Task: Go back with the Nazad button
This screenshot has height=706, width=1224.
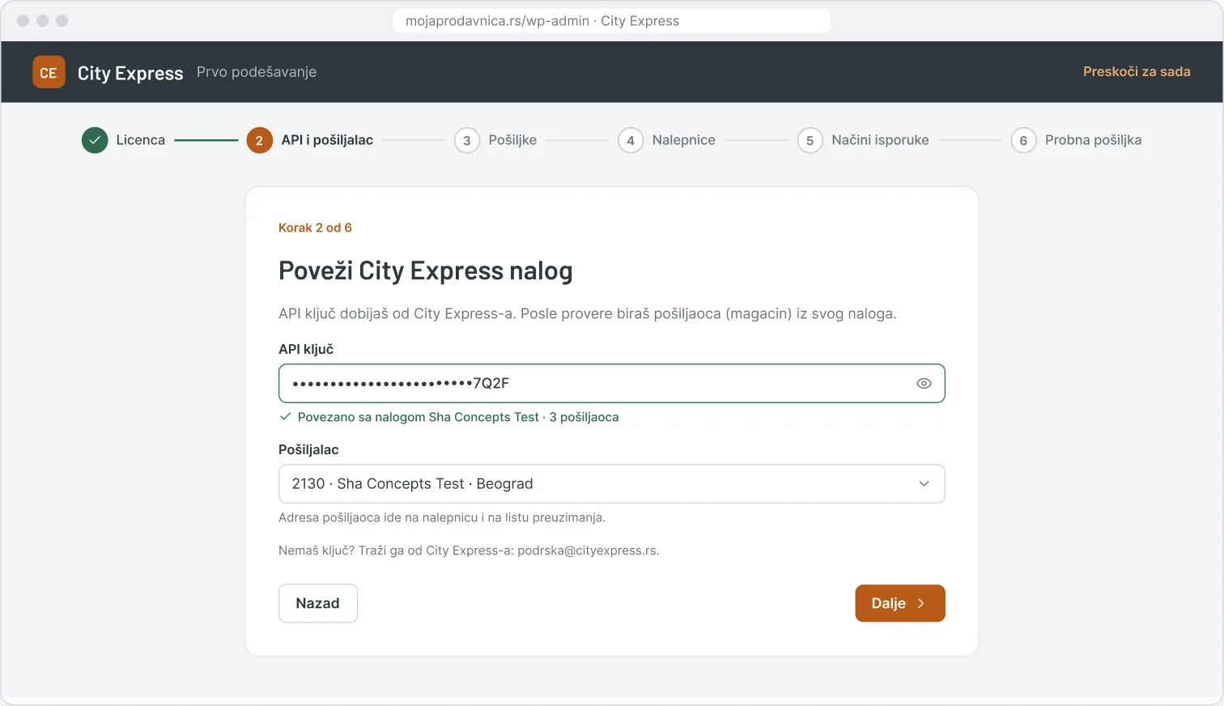Action: click(318, 603)
